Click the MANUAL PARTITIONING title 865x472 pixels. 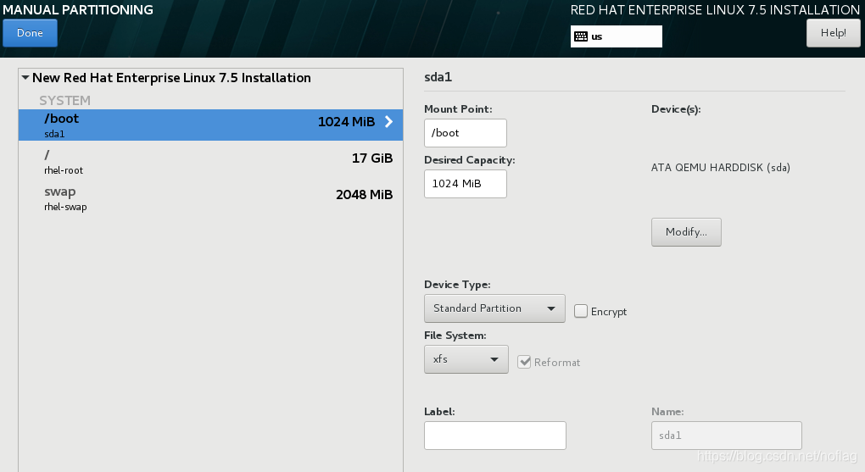[x=78, y=10]
